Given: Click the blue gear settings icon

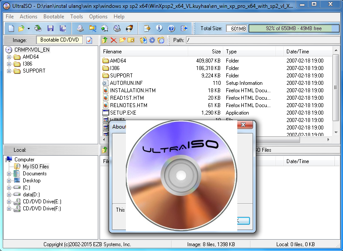Looking at the screenshot, I should (152, 40).
